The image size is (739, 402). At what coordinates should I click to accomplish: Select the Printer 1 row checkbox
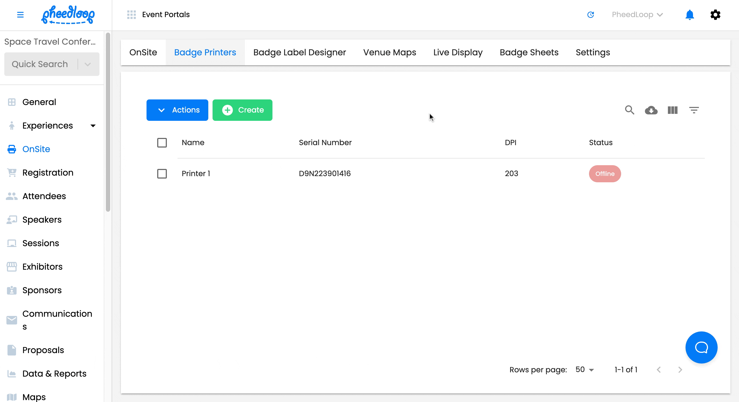[x=162, y=173]
